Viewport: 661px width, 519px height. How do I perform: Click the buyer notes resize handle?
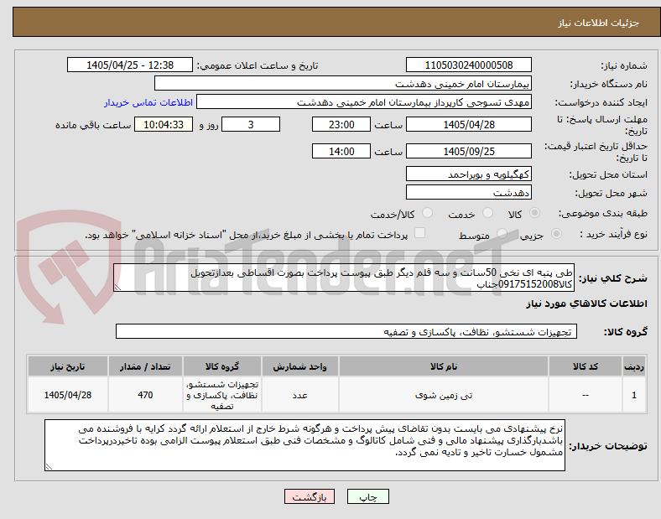49,466
